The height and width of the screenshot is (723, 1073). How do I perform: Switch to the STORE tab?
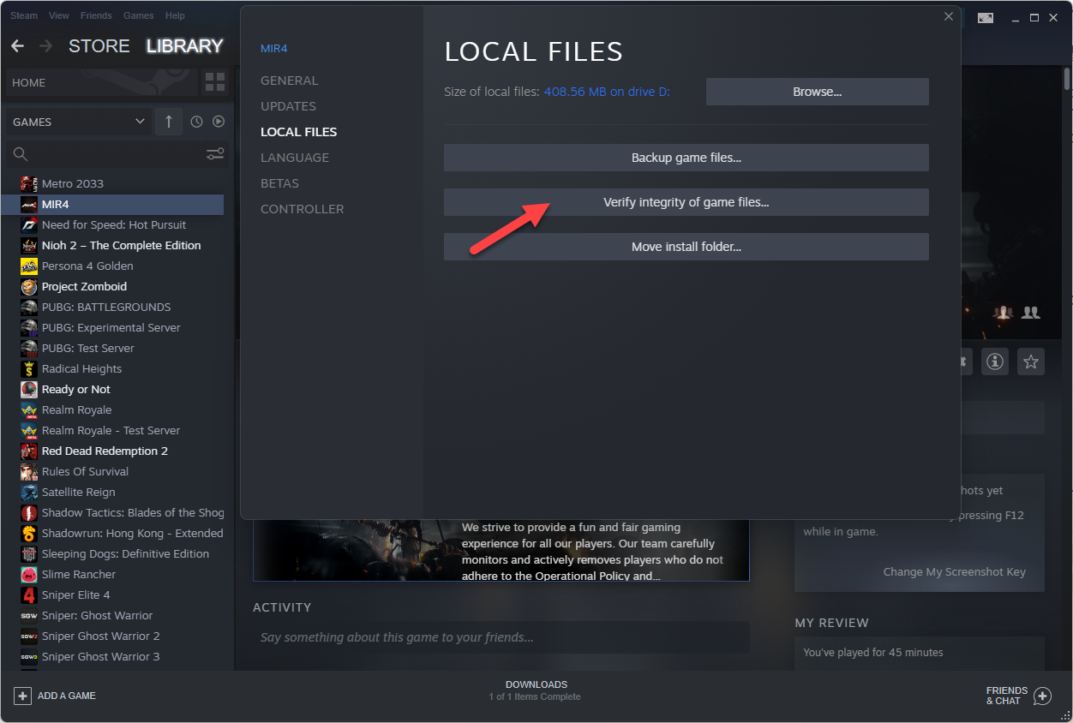tap(99, 46)
